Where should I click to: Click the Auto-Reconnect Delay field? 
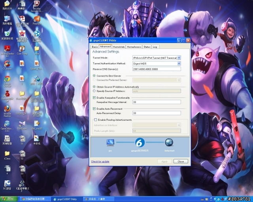pos(157,113)
